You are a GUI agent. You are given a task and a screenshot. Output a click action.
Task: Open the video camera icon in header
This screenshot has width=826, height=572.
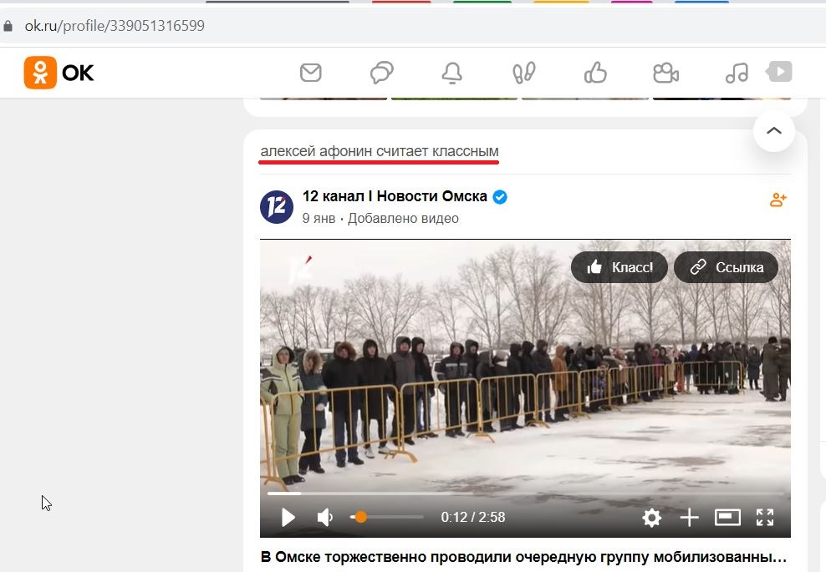665,73
